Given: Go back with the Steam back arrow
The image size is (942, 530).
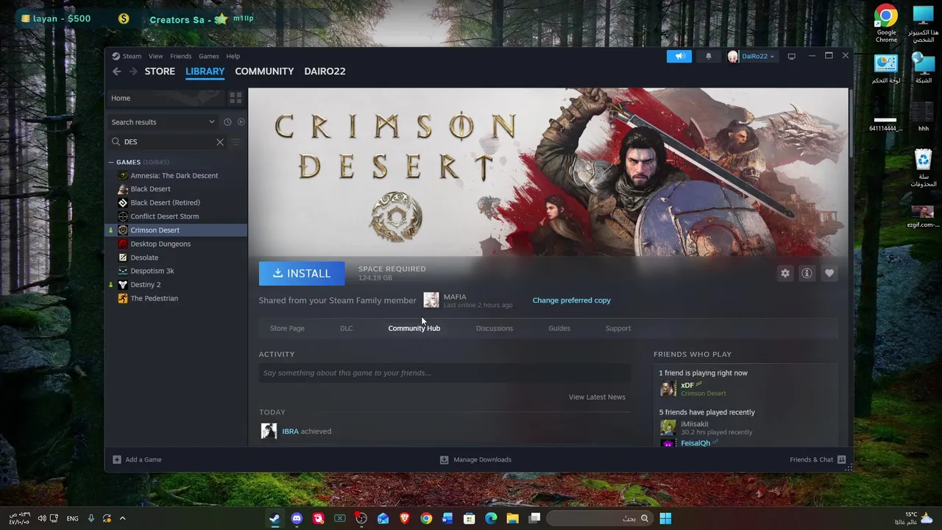Looking at the screenshot, I should pos(116,71).
